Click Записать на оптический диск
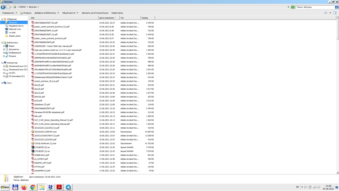 95,13
